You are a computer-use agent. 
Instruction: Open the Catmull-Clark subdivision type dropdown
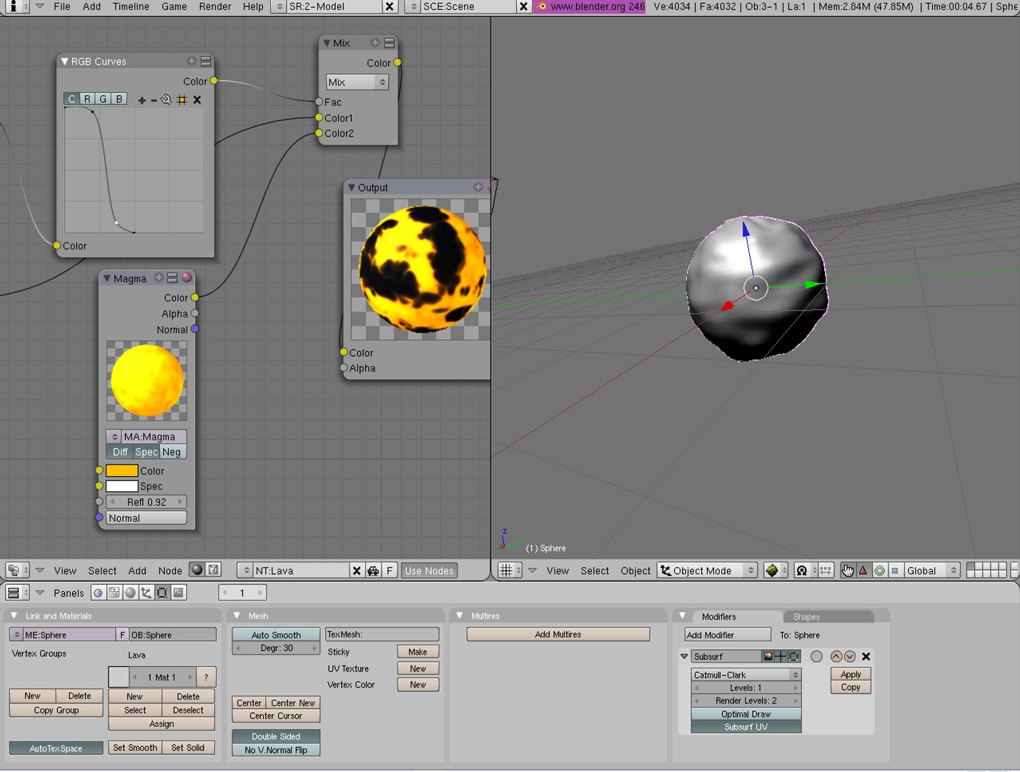click(x=746, y=675)
